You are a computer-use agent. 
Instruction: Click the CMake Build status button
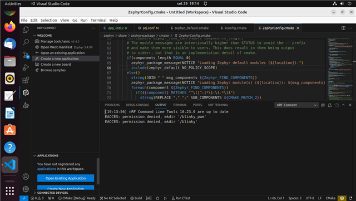(136, 198)
